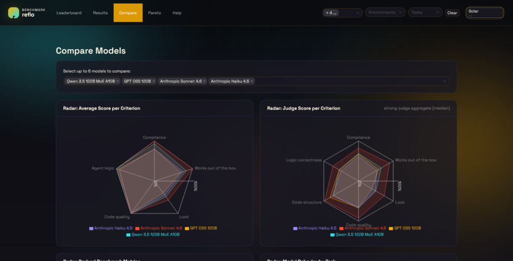Click 'Radar: Judge Score per Criterion' title
The image size is (513, 261).
coord(304,108)
